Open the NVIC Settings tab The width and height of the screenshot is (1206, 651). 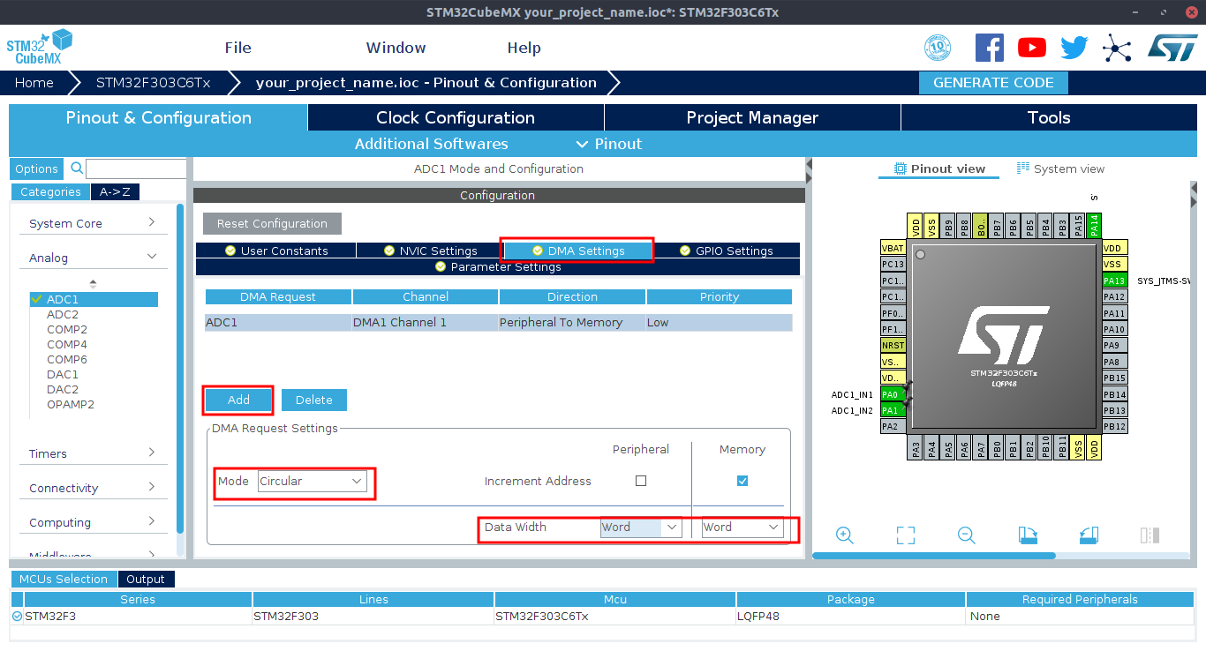pyautogui.click(x=430, y=251)
